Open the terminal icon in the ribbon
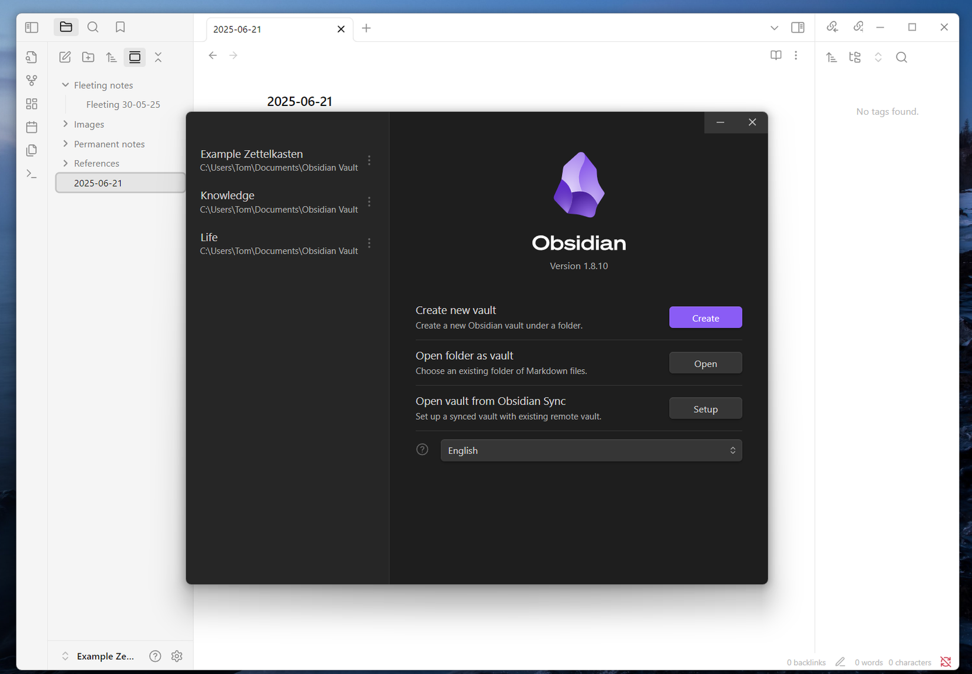The width and height of the screenshot is (972, 674). 31,174
